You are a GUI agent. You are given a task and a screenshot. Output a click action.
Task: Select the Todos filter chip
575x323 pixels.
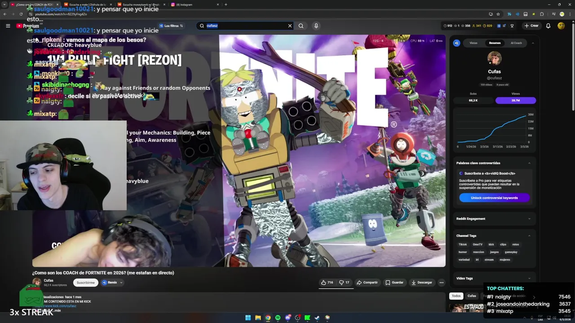pyautogui.click(x=456, y=296)
